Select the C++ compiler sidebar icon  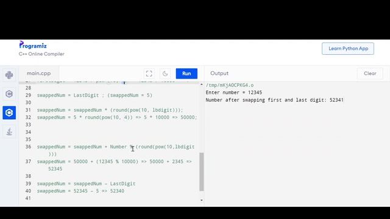point(9,113)
